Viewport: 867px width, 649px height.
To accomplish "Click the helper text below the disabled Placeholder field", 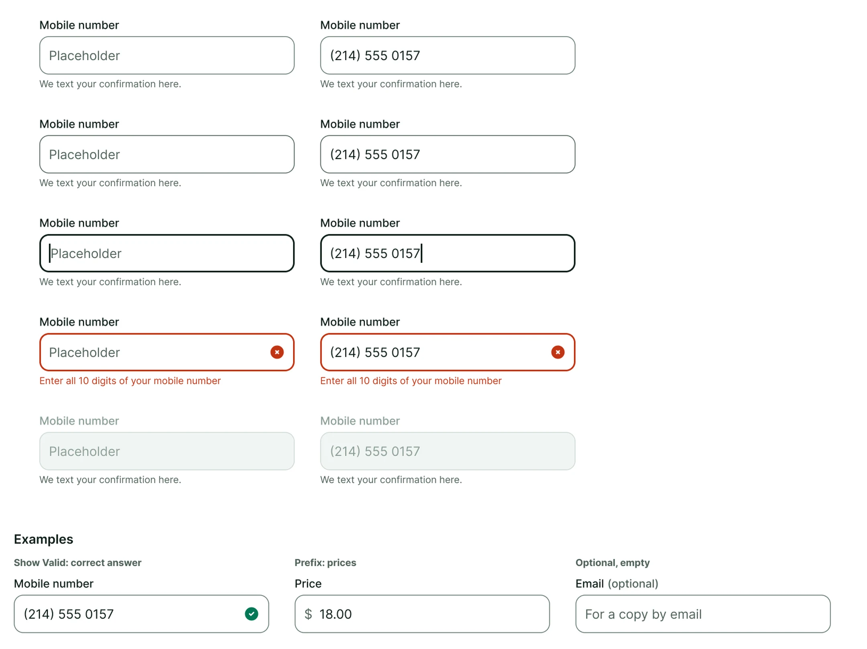I will coord(110,479).
